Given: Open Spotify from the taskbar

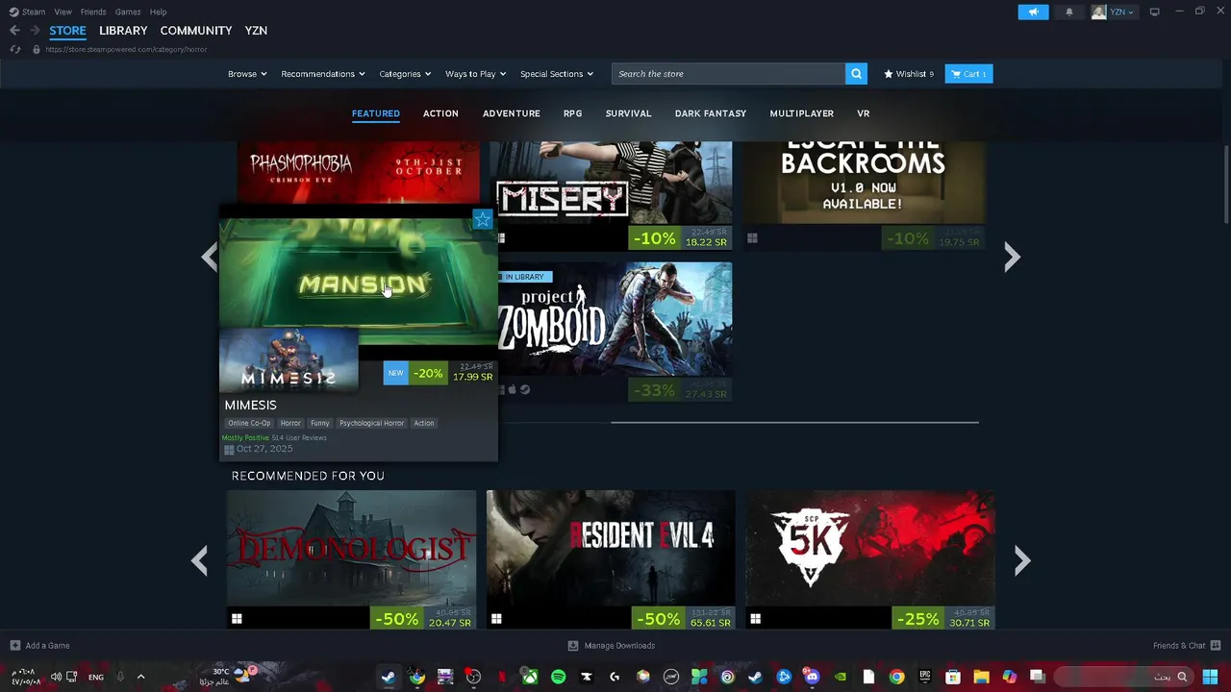Looking at the screenshot, I should [x=558, y=677].
